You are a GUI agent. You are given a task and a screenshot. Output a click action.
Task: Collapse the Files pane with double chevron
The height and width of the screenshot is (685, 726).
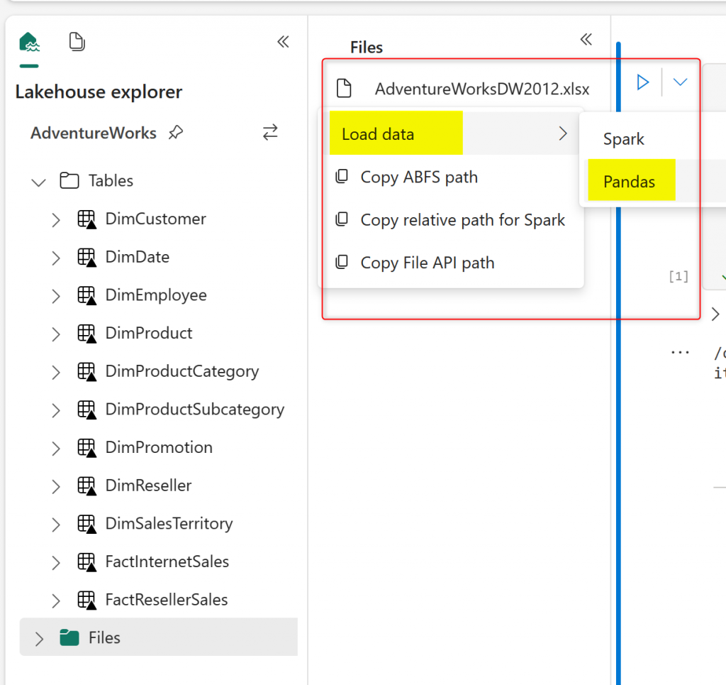point(586,39)
